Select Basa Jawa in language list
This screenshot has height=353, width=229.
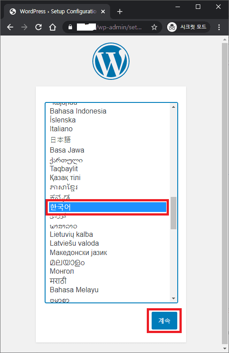(x=108, y=150)
